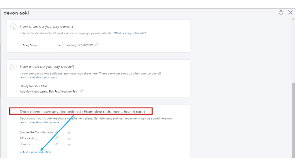Edit Simple IRA Contributions deduction

pos(57,132)
